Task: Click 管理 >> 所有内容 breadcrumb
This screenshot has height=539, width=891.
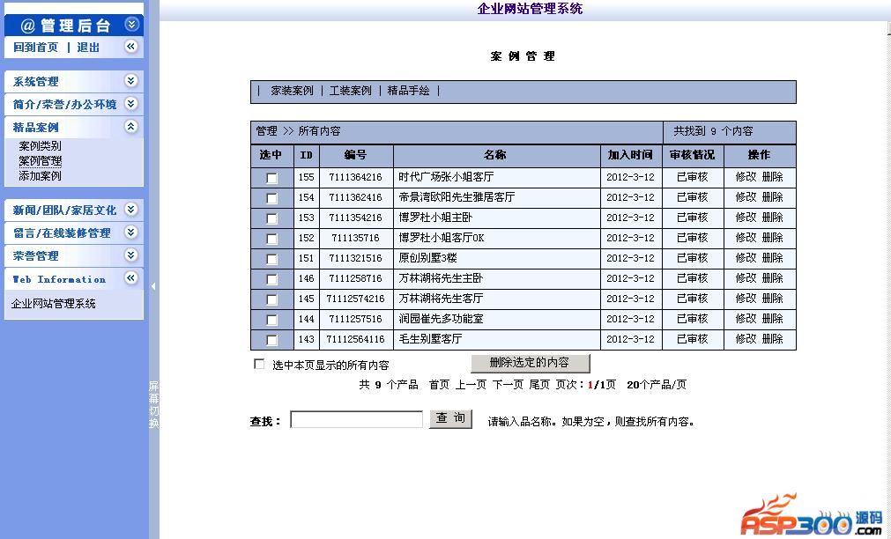Action: point(298,131)
